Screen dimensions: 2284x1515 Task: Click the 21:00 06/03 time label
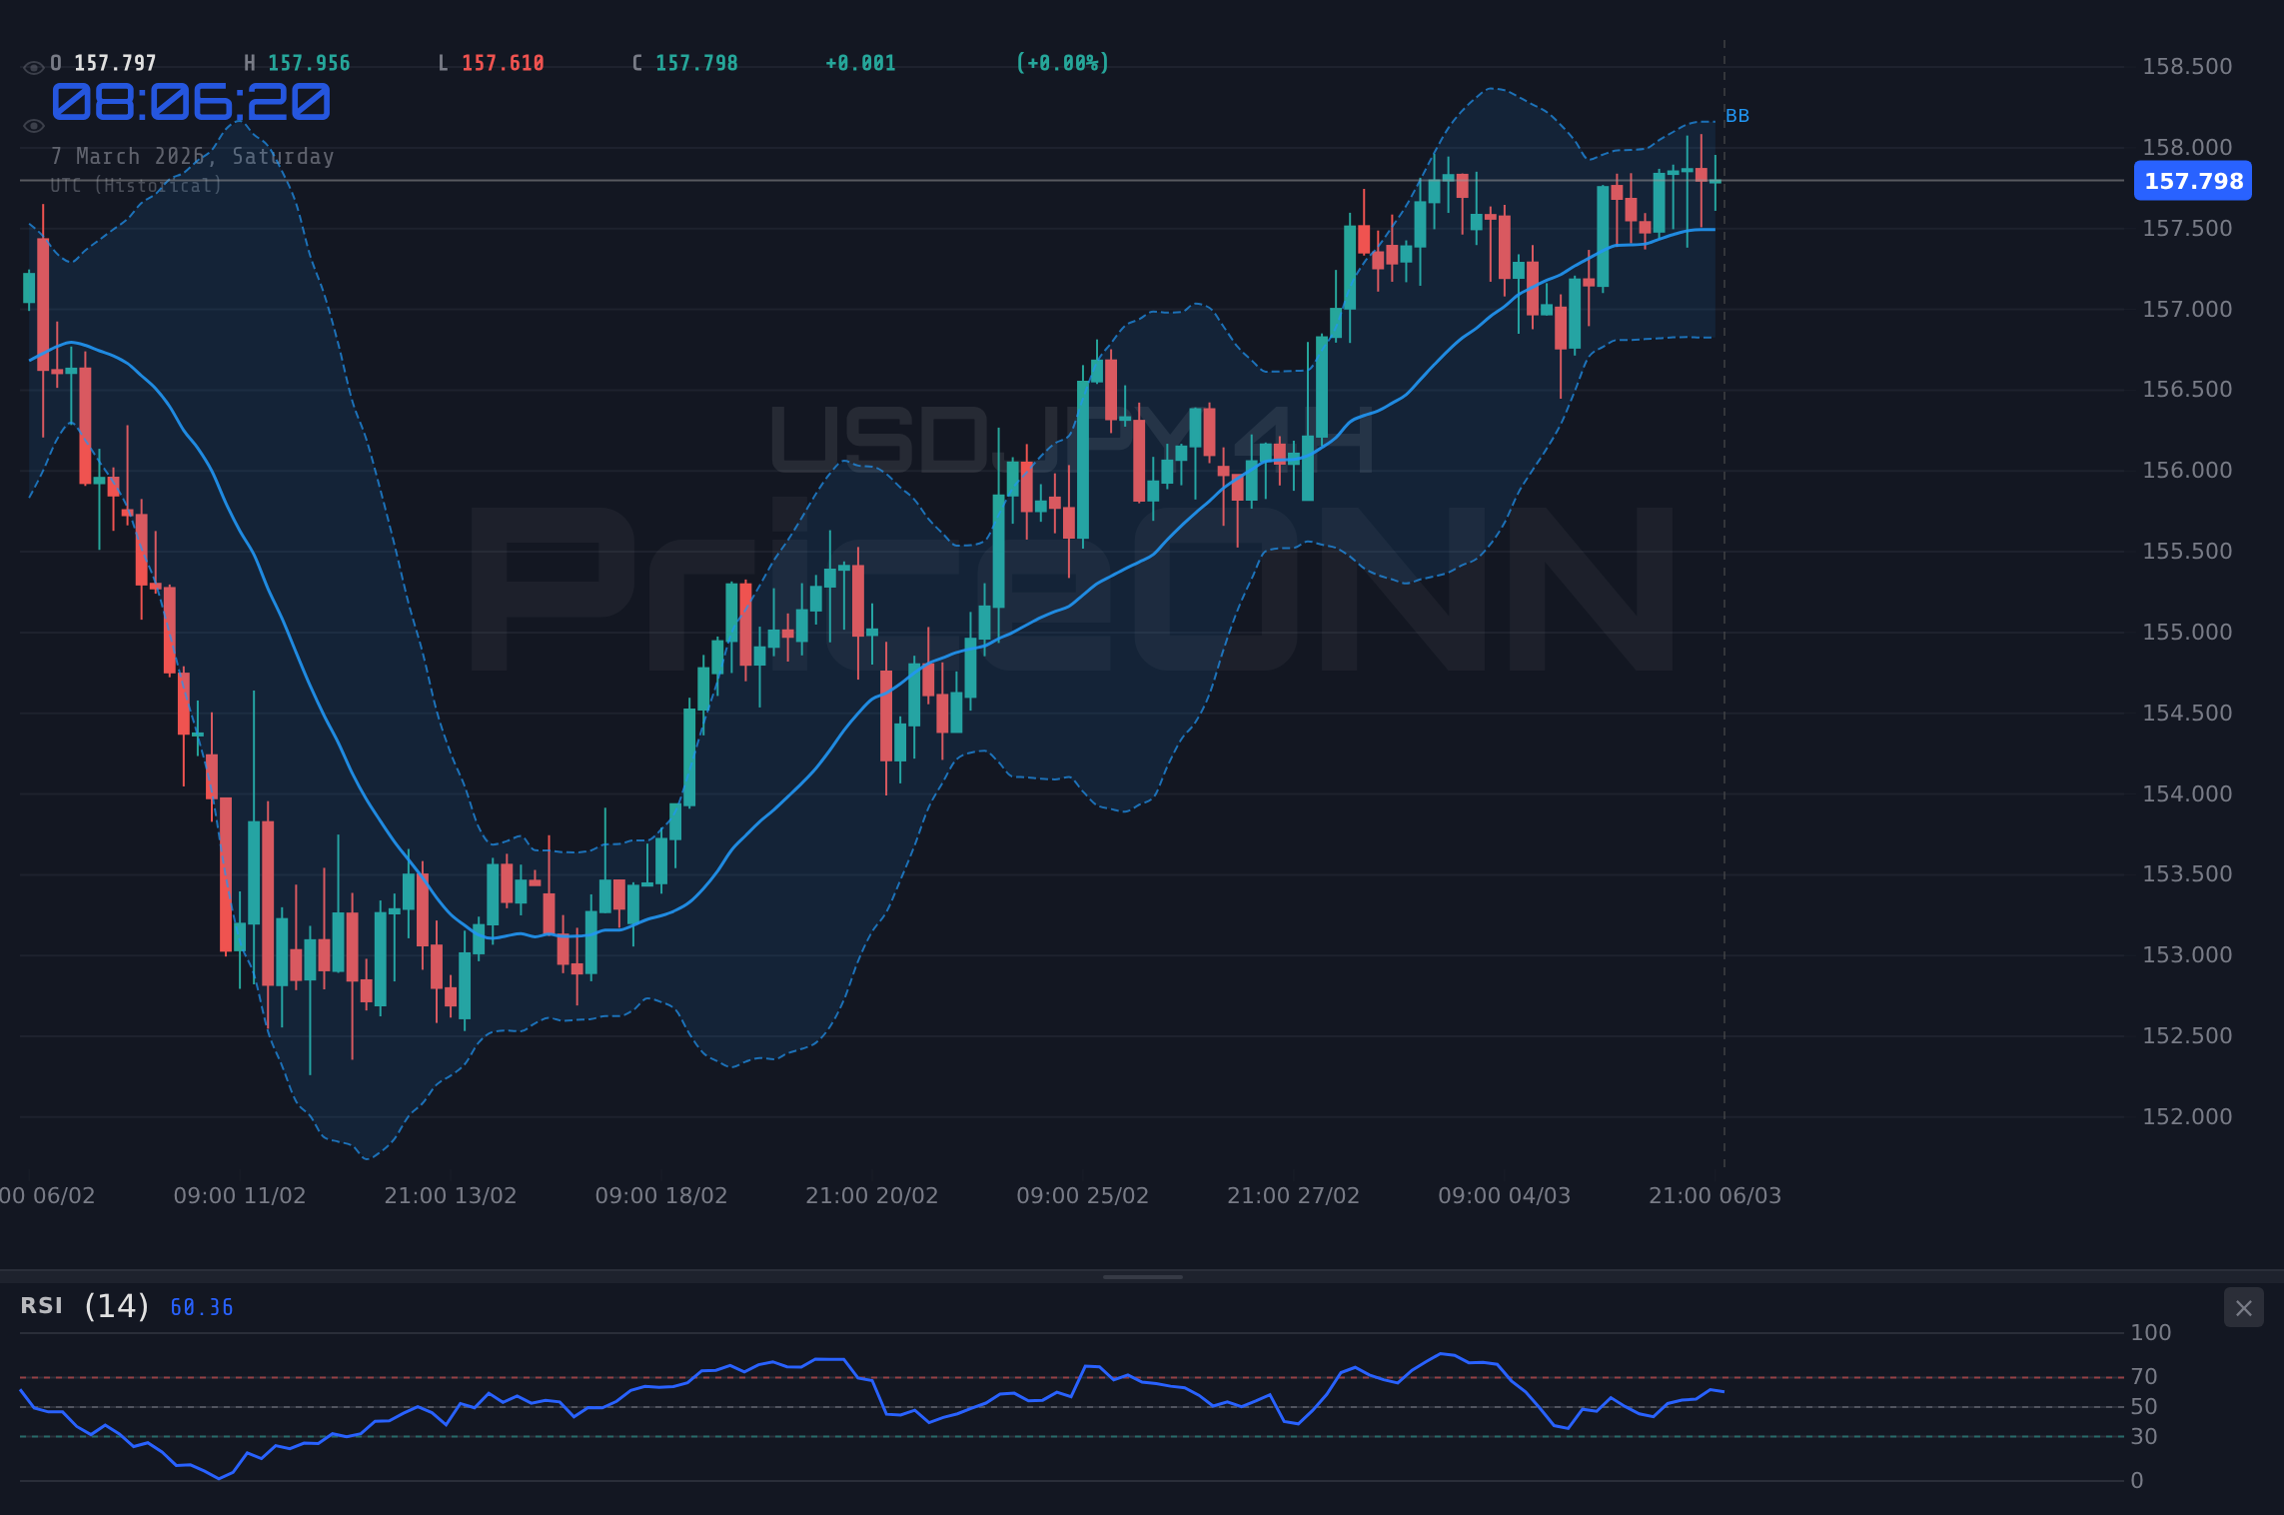point(1715,1196)
